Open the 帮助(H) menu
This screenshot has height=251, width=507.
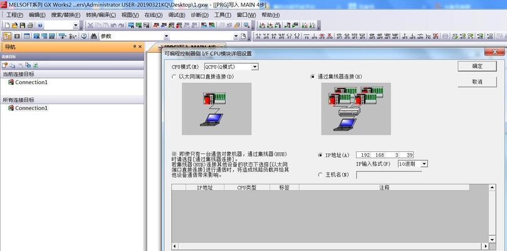point(270,15)
